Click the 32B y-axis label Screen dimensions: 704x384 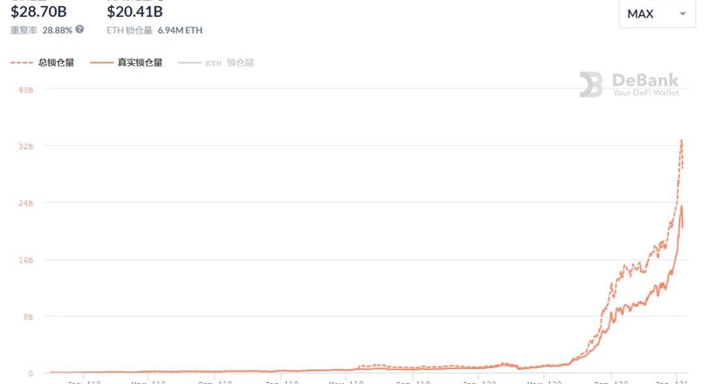pyautogui.click(x=26, y=147)
